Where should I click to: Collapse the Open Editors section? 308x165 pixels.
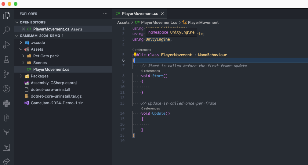pos(16,22)
